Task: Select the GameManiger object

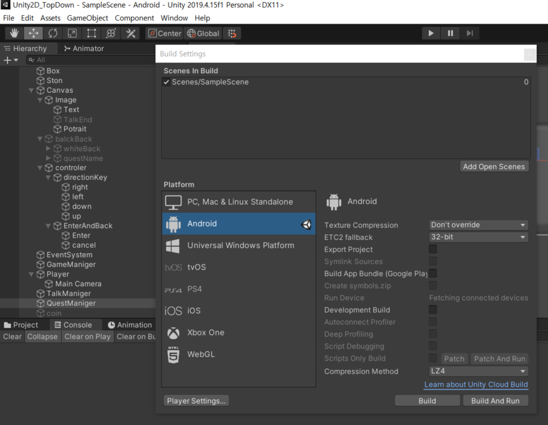Action: point(71,264)
